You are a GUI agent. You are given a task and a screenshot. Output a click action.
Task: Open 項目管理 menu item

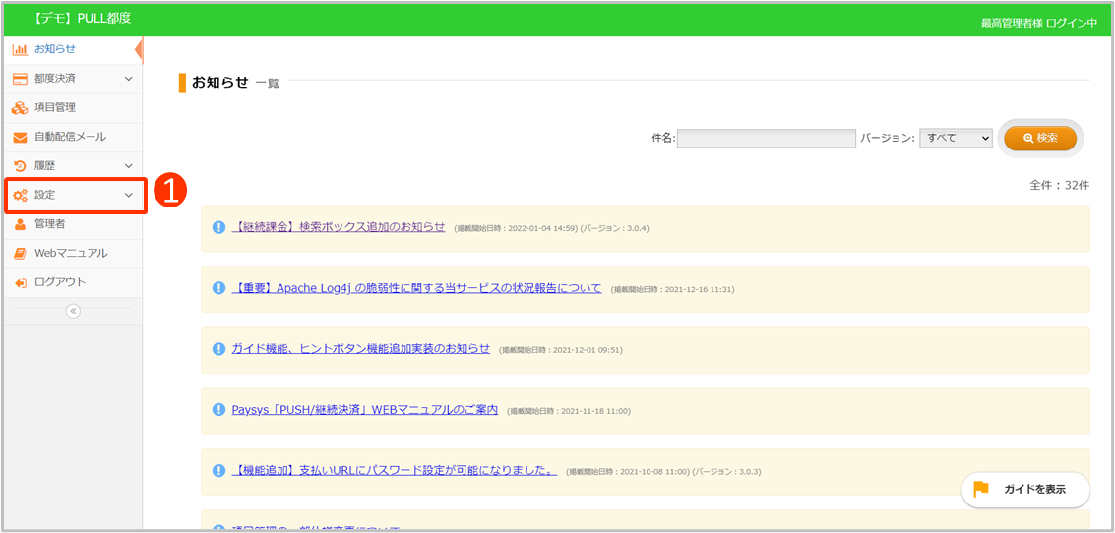55,108
